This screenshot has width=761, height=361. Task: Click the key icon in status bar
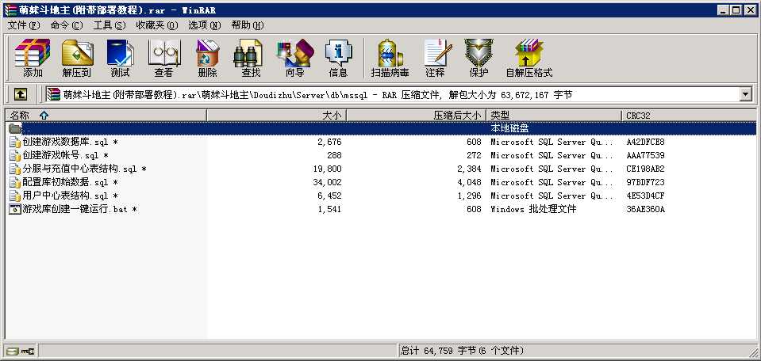(x=27, y=351)
